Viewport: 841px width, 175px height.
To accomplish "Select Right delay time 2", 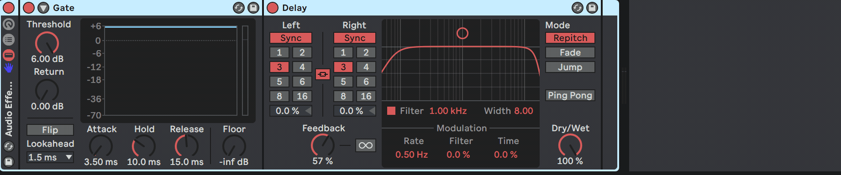I will pyautogui.click(x=366, y=52).
